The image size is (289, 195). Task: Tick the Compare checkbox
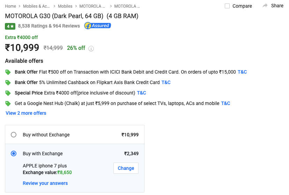tap(227, 6)
